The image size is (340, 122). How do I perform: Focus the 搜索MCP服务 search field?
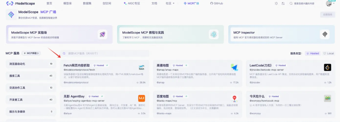[x=105, y=53]
